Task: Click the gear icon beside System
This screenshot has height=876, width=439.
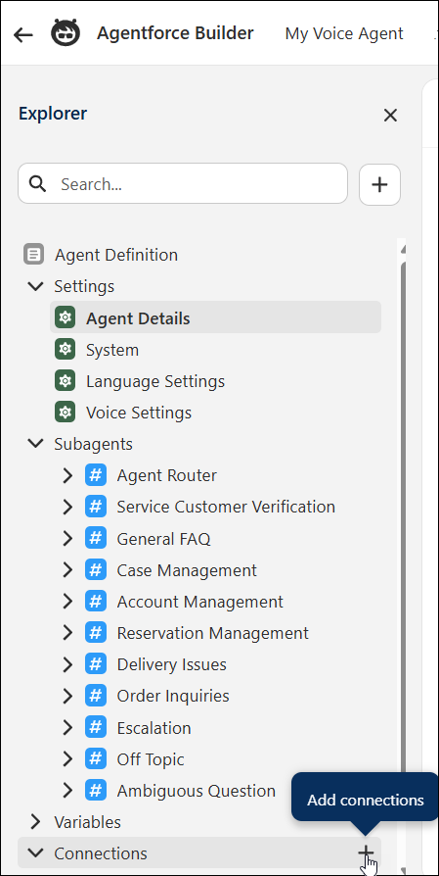Action: pyautogui.click(x=66, y=350)
